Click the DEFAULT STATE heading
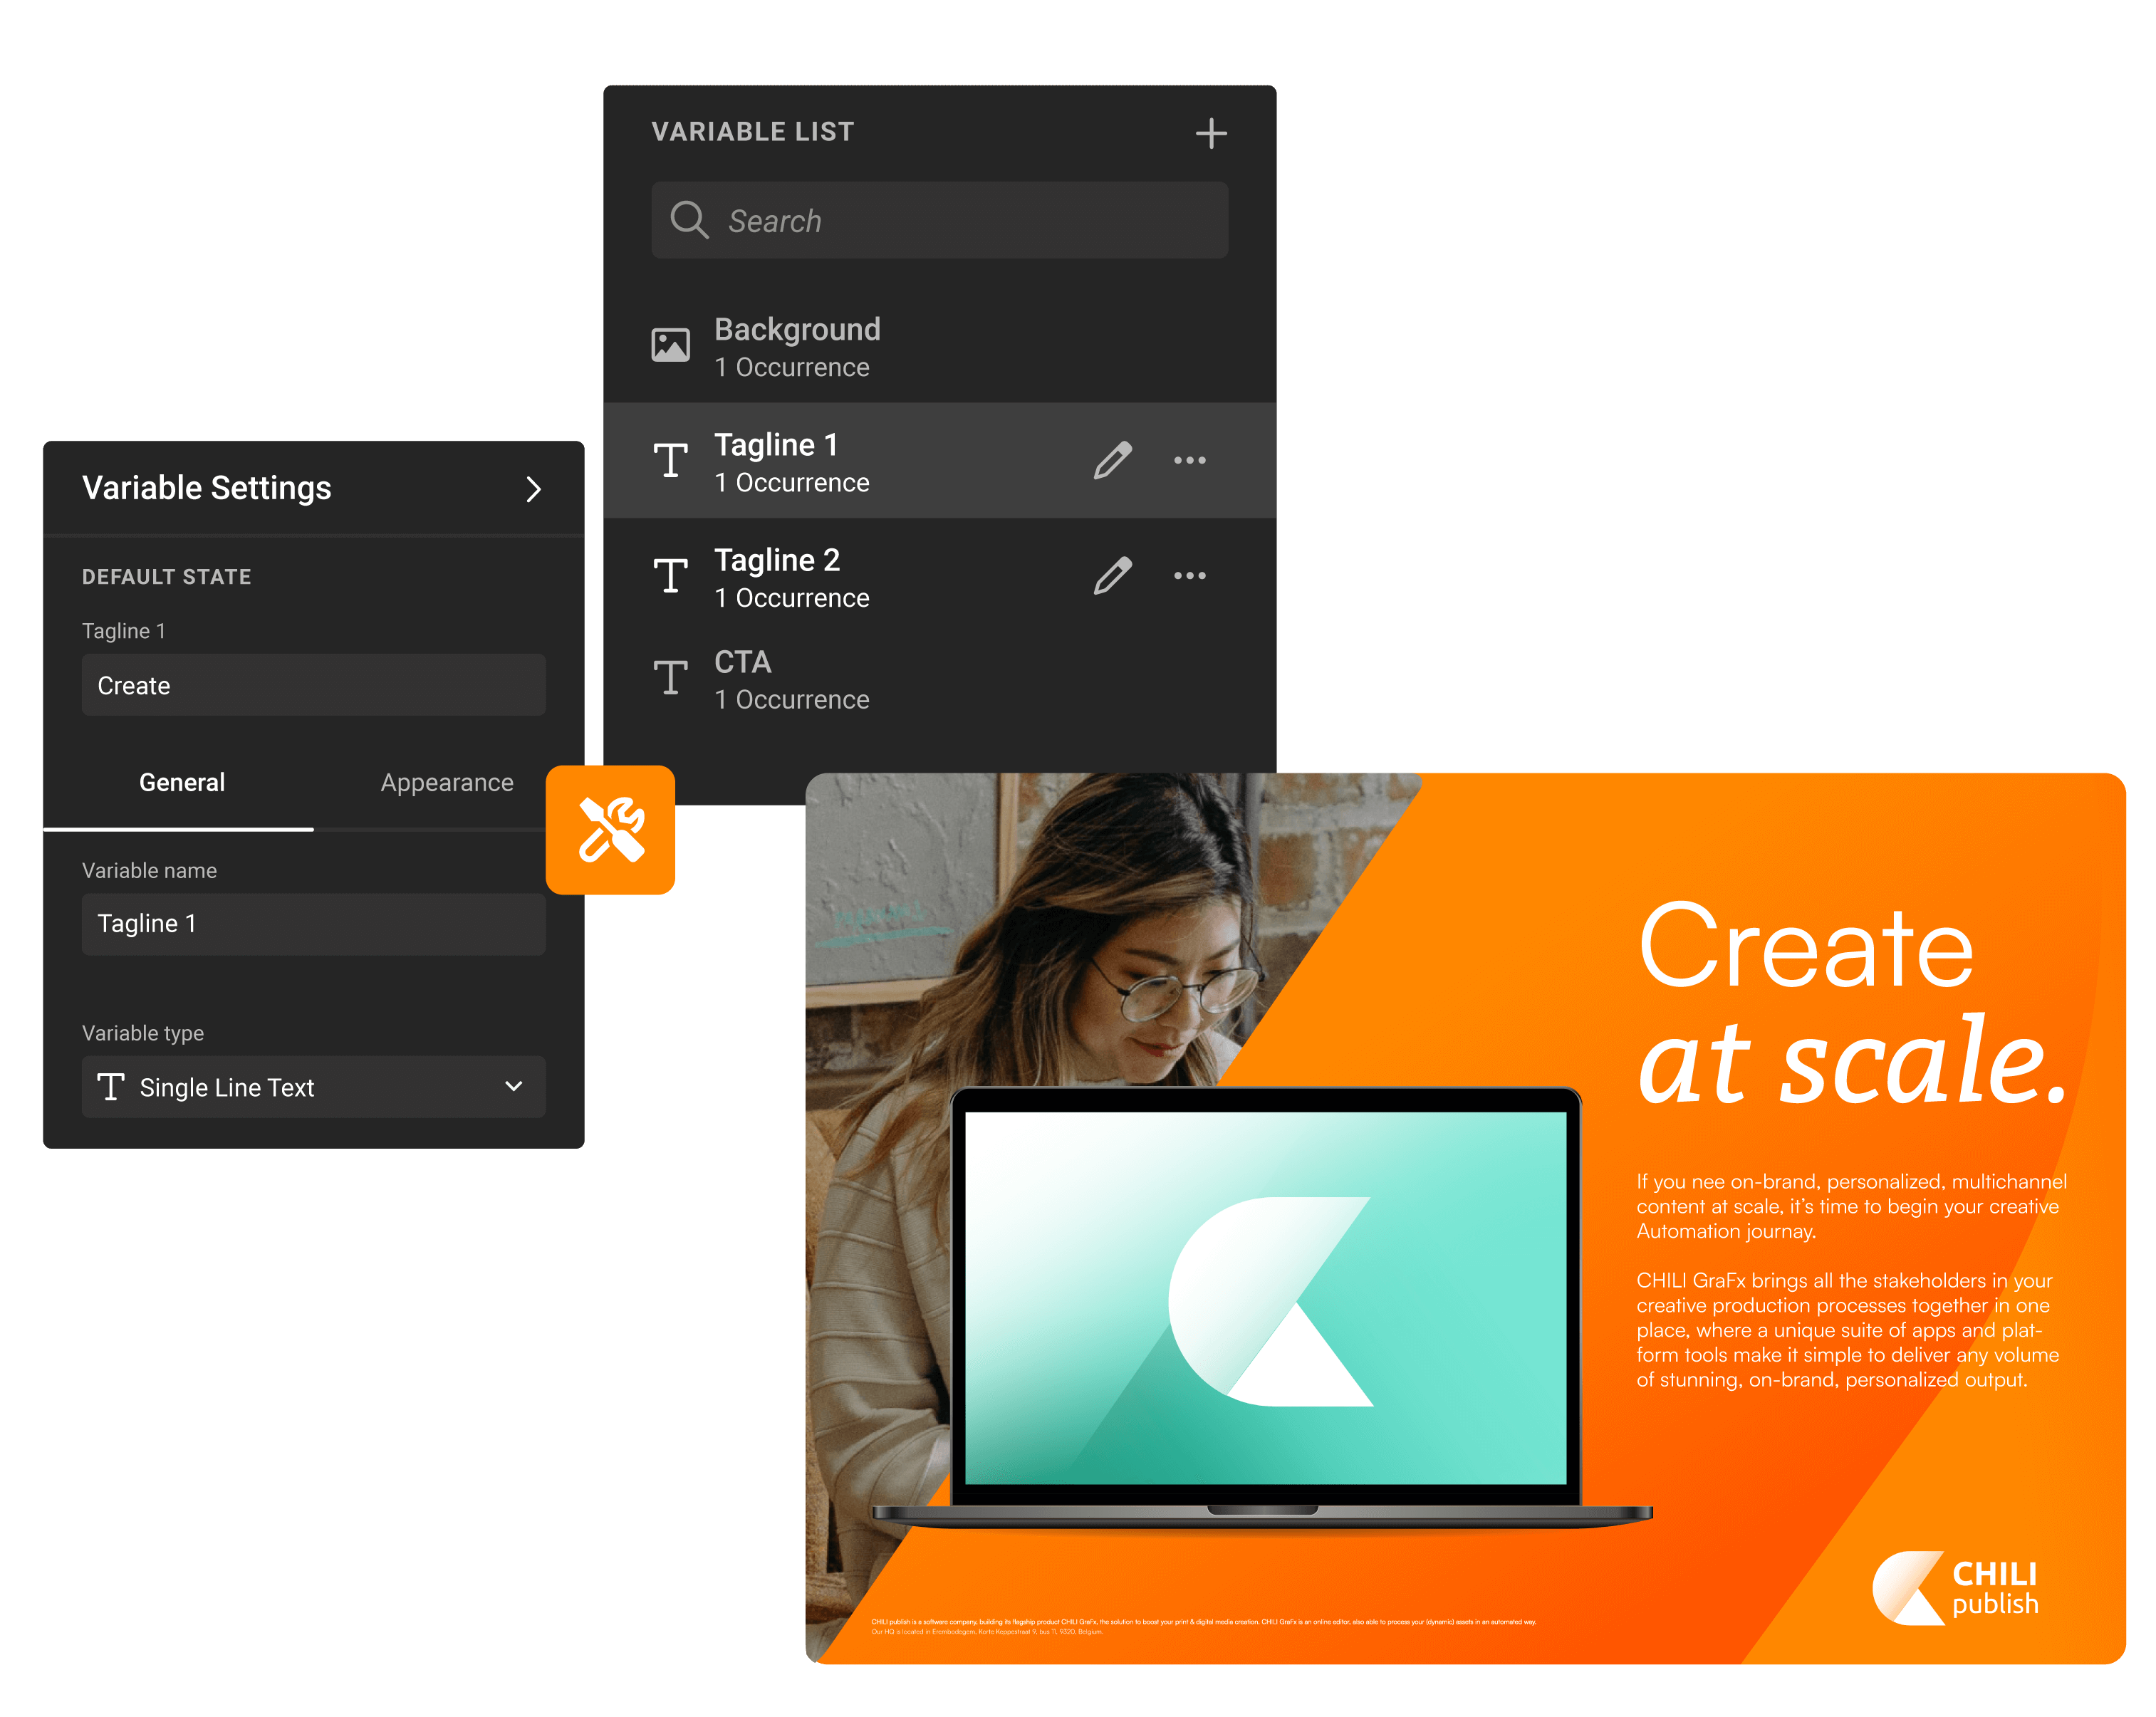This screenshot has width=2156, height=1717. (x=166, y=577)
